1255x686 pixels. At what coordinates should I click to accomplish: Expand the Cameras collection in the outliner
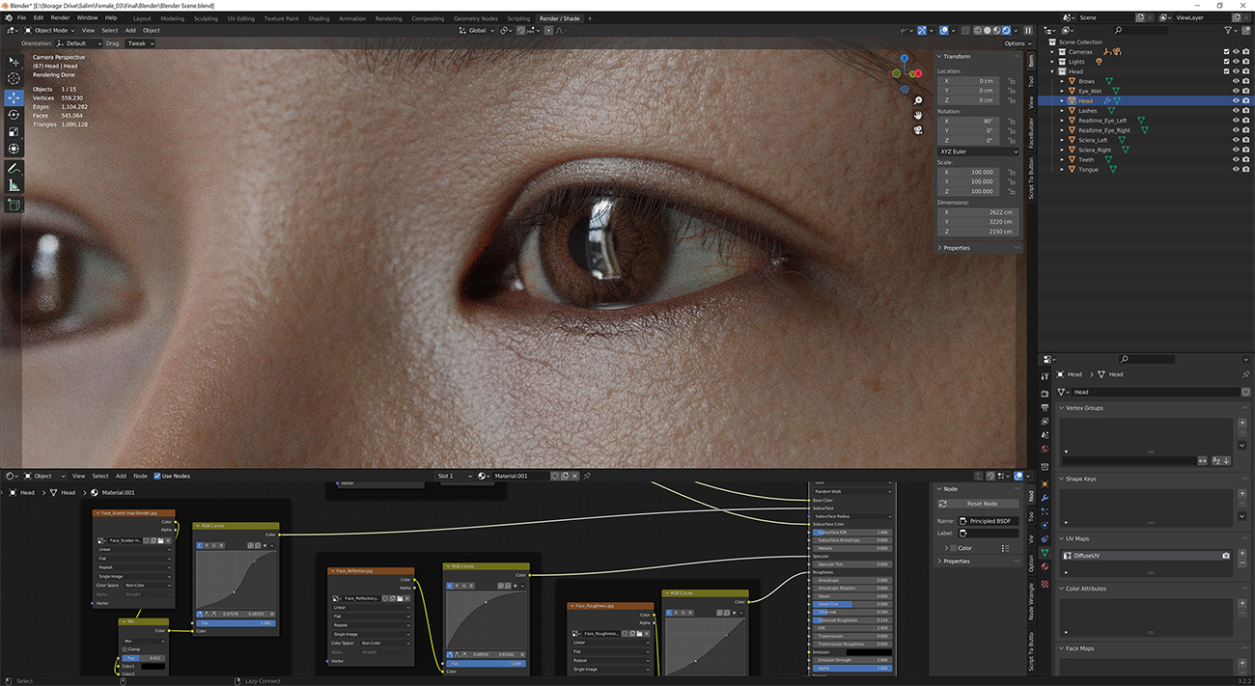pos(1051,51)
